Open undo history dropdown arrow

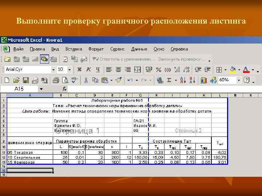137,80
